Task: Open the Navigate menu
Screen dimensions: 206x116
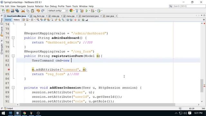Action: pos(21,6)
